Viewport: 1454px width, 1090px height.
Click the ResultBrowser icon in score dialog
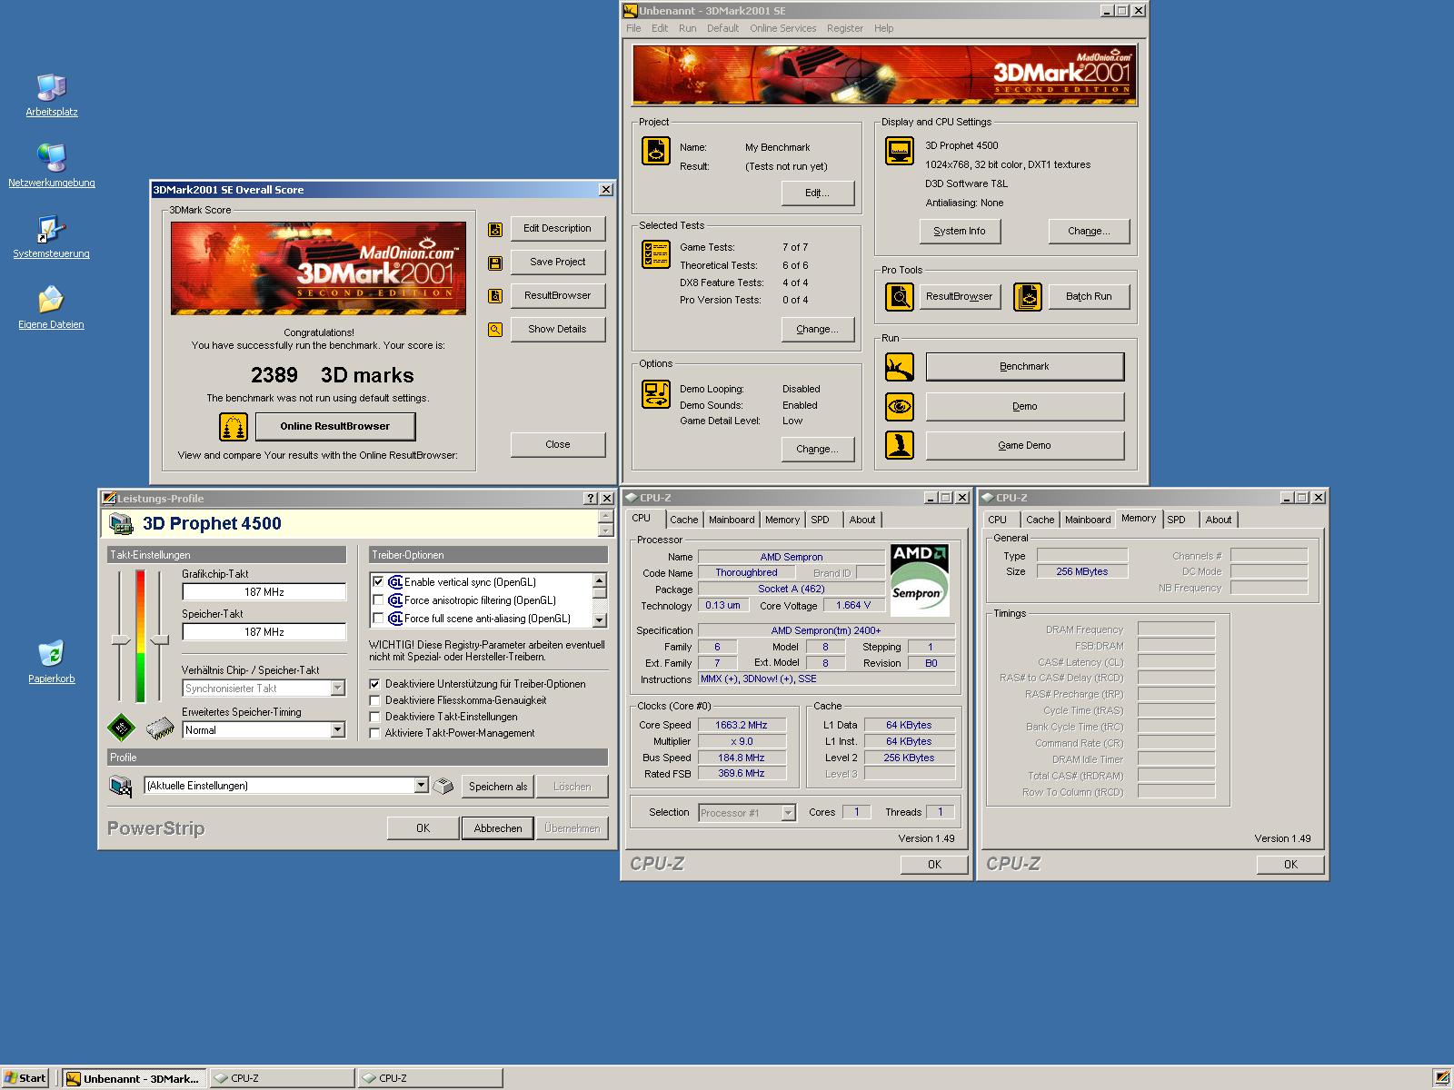[x=495, y=296]
